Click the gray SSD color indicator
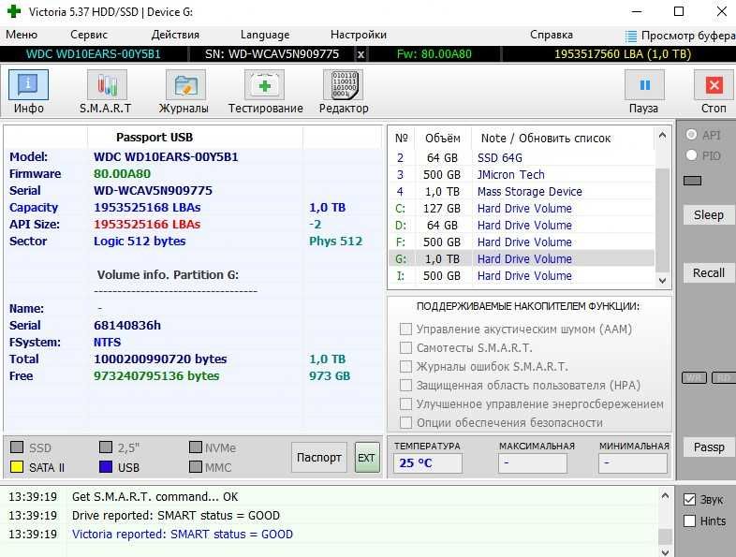 pos(17,447)
